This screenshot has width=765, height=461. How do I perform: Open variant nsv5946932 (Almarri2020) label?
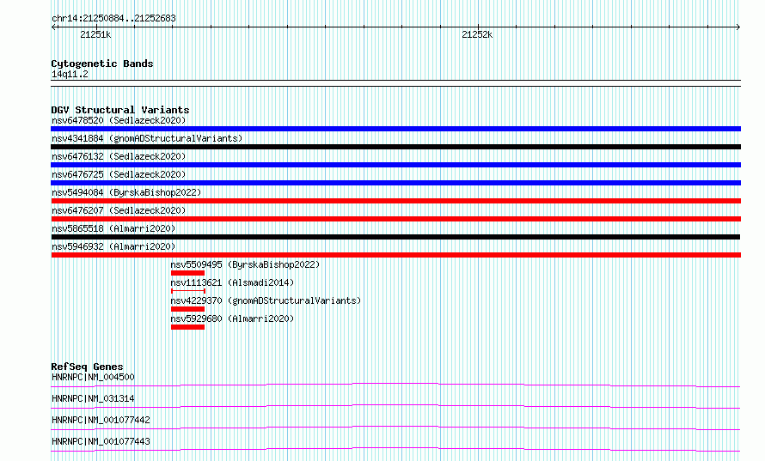(113, 246)
